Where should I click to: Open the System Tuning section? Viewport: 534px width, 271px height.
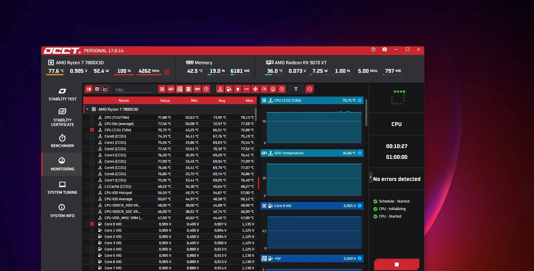(x=62, y=187)
